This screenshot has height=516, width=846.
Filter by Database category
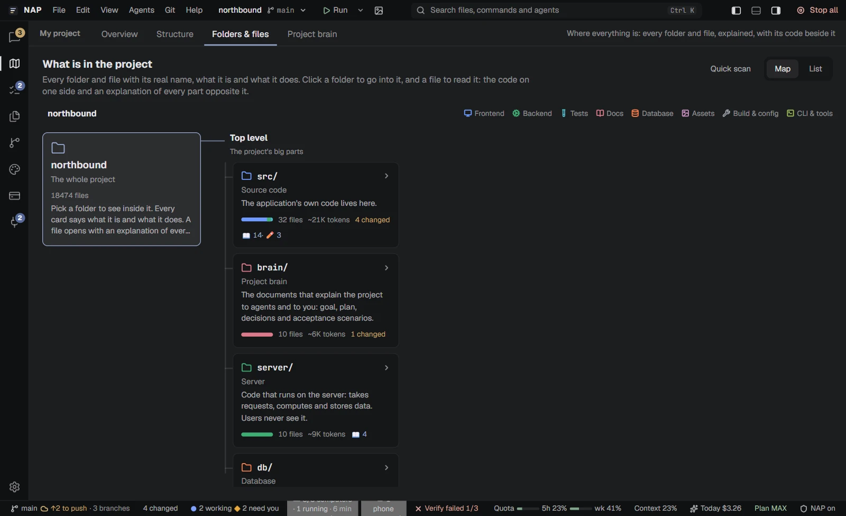652,113
